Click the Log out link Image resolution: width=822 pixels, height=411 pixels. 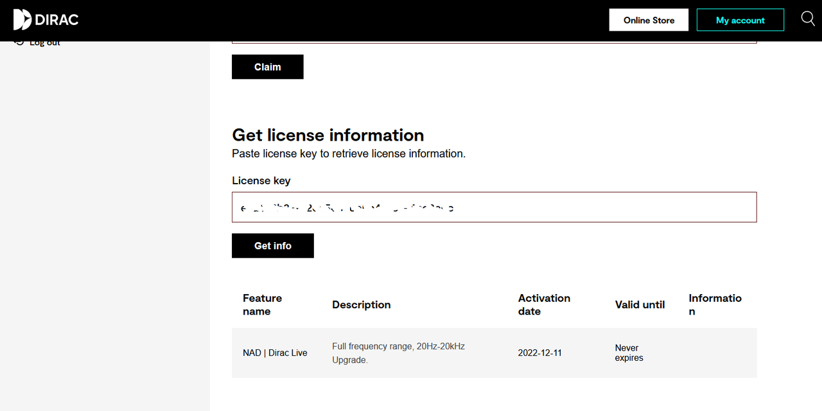pos(39,43)
